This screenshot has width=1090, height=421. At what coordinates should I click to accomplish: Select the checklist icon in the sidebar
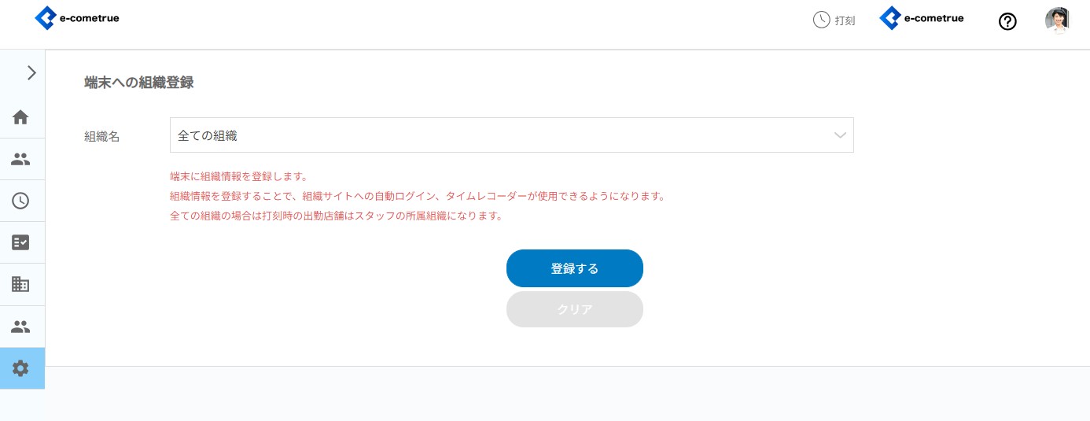click(21, 242)
